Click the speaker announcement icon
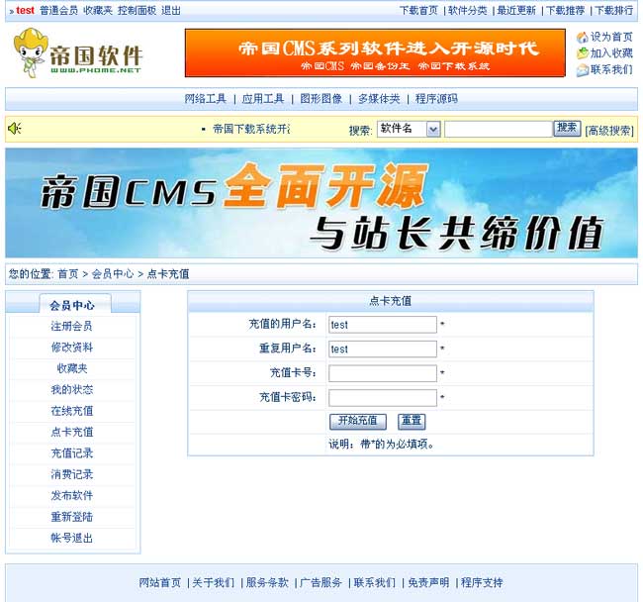643x602 pixels. click(15, 129)
